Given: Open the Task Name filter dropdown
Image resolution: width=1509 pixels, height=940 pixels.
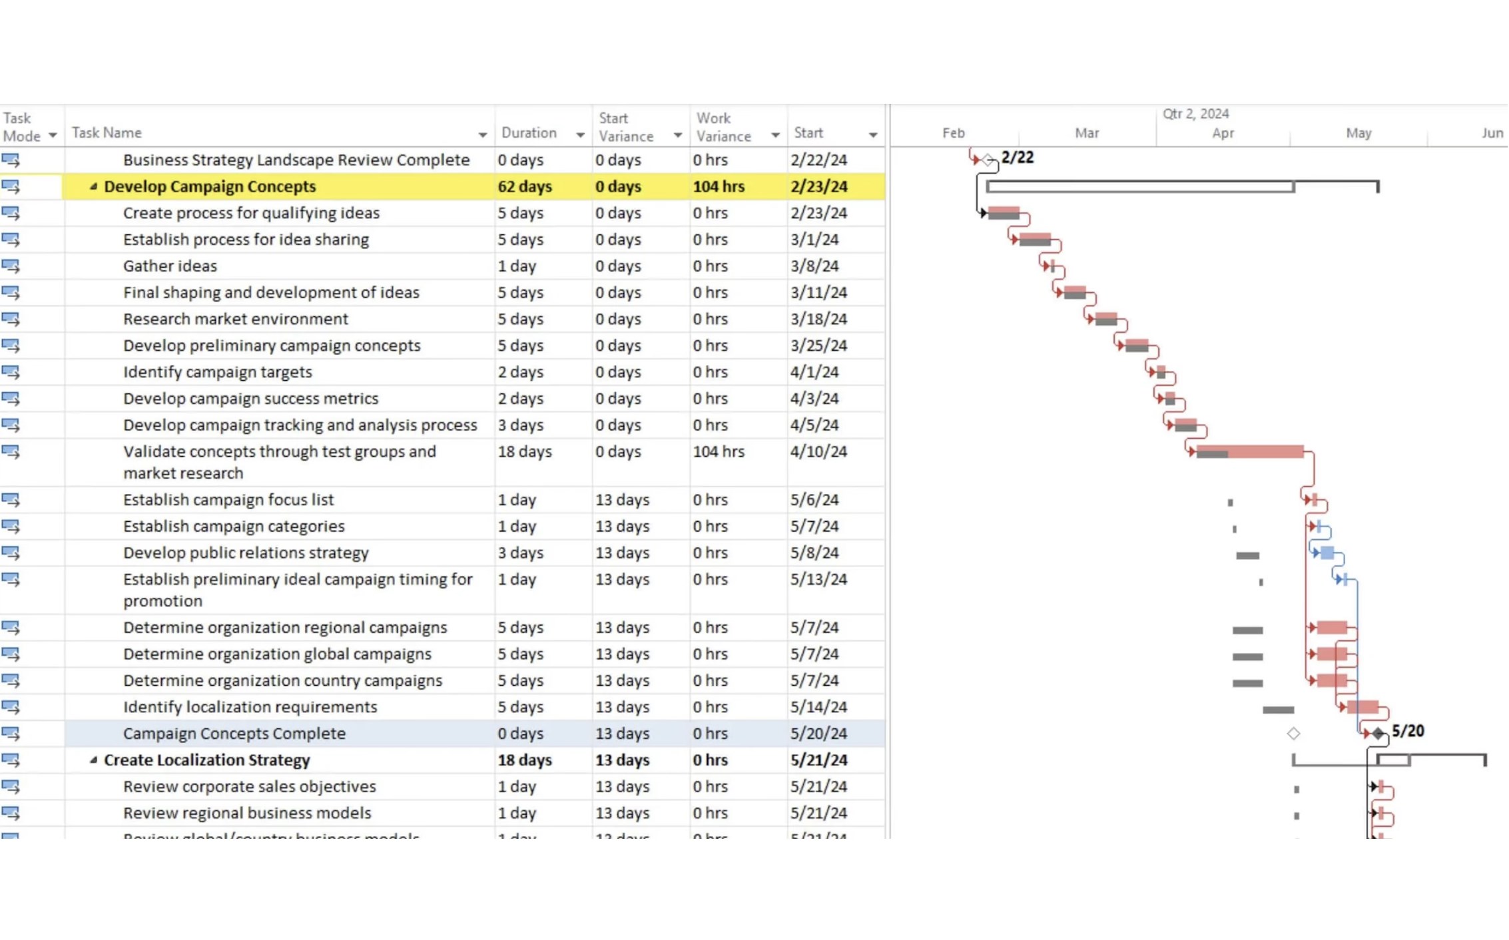Looking at the screenshot, I should 483,135.
